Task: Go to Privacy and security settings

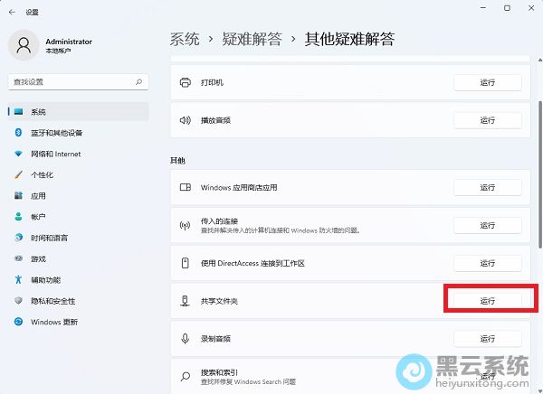Action: tap(52, 301)
